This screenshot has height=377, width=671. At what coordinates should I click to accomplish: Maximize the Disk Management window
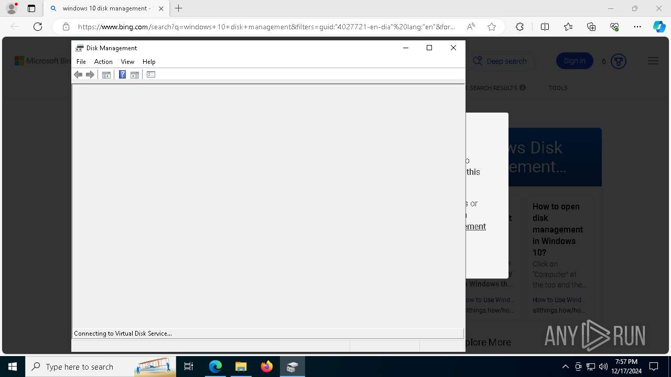point(429,48)
